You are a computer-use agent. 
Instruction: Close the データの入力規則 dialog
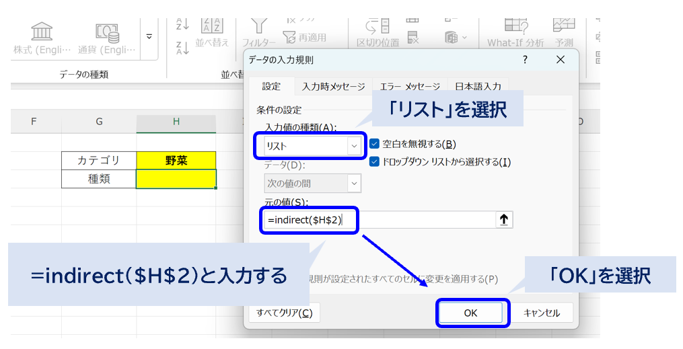point(561,60)
